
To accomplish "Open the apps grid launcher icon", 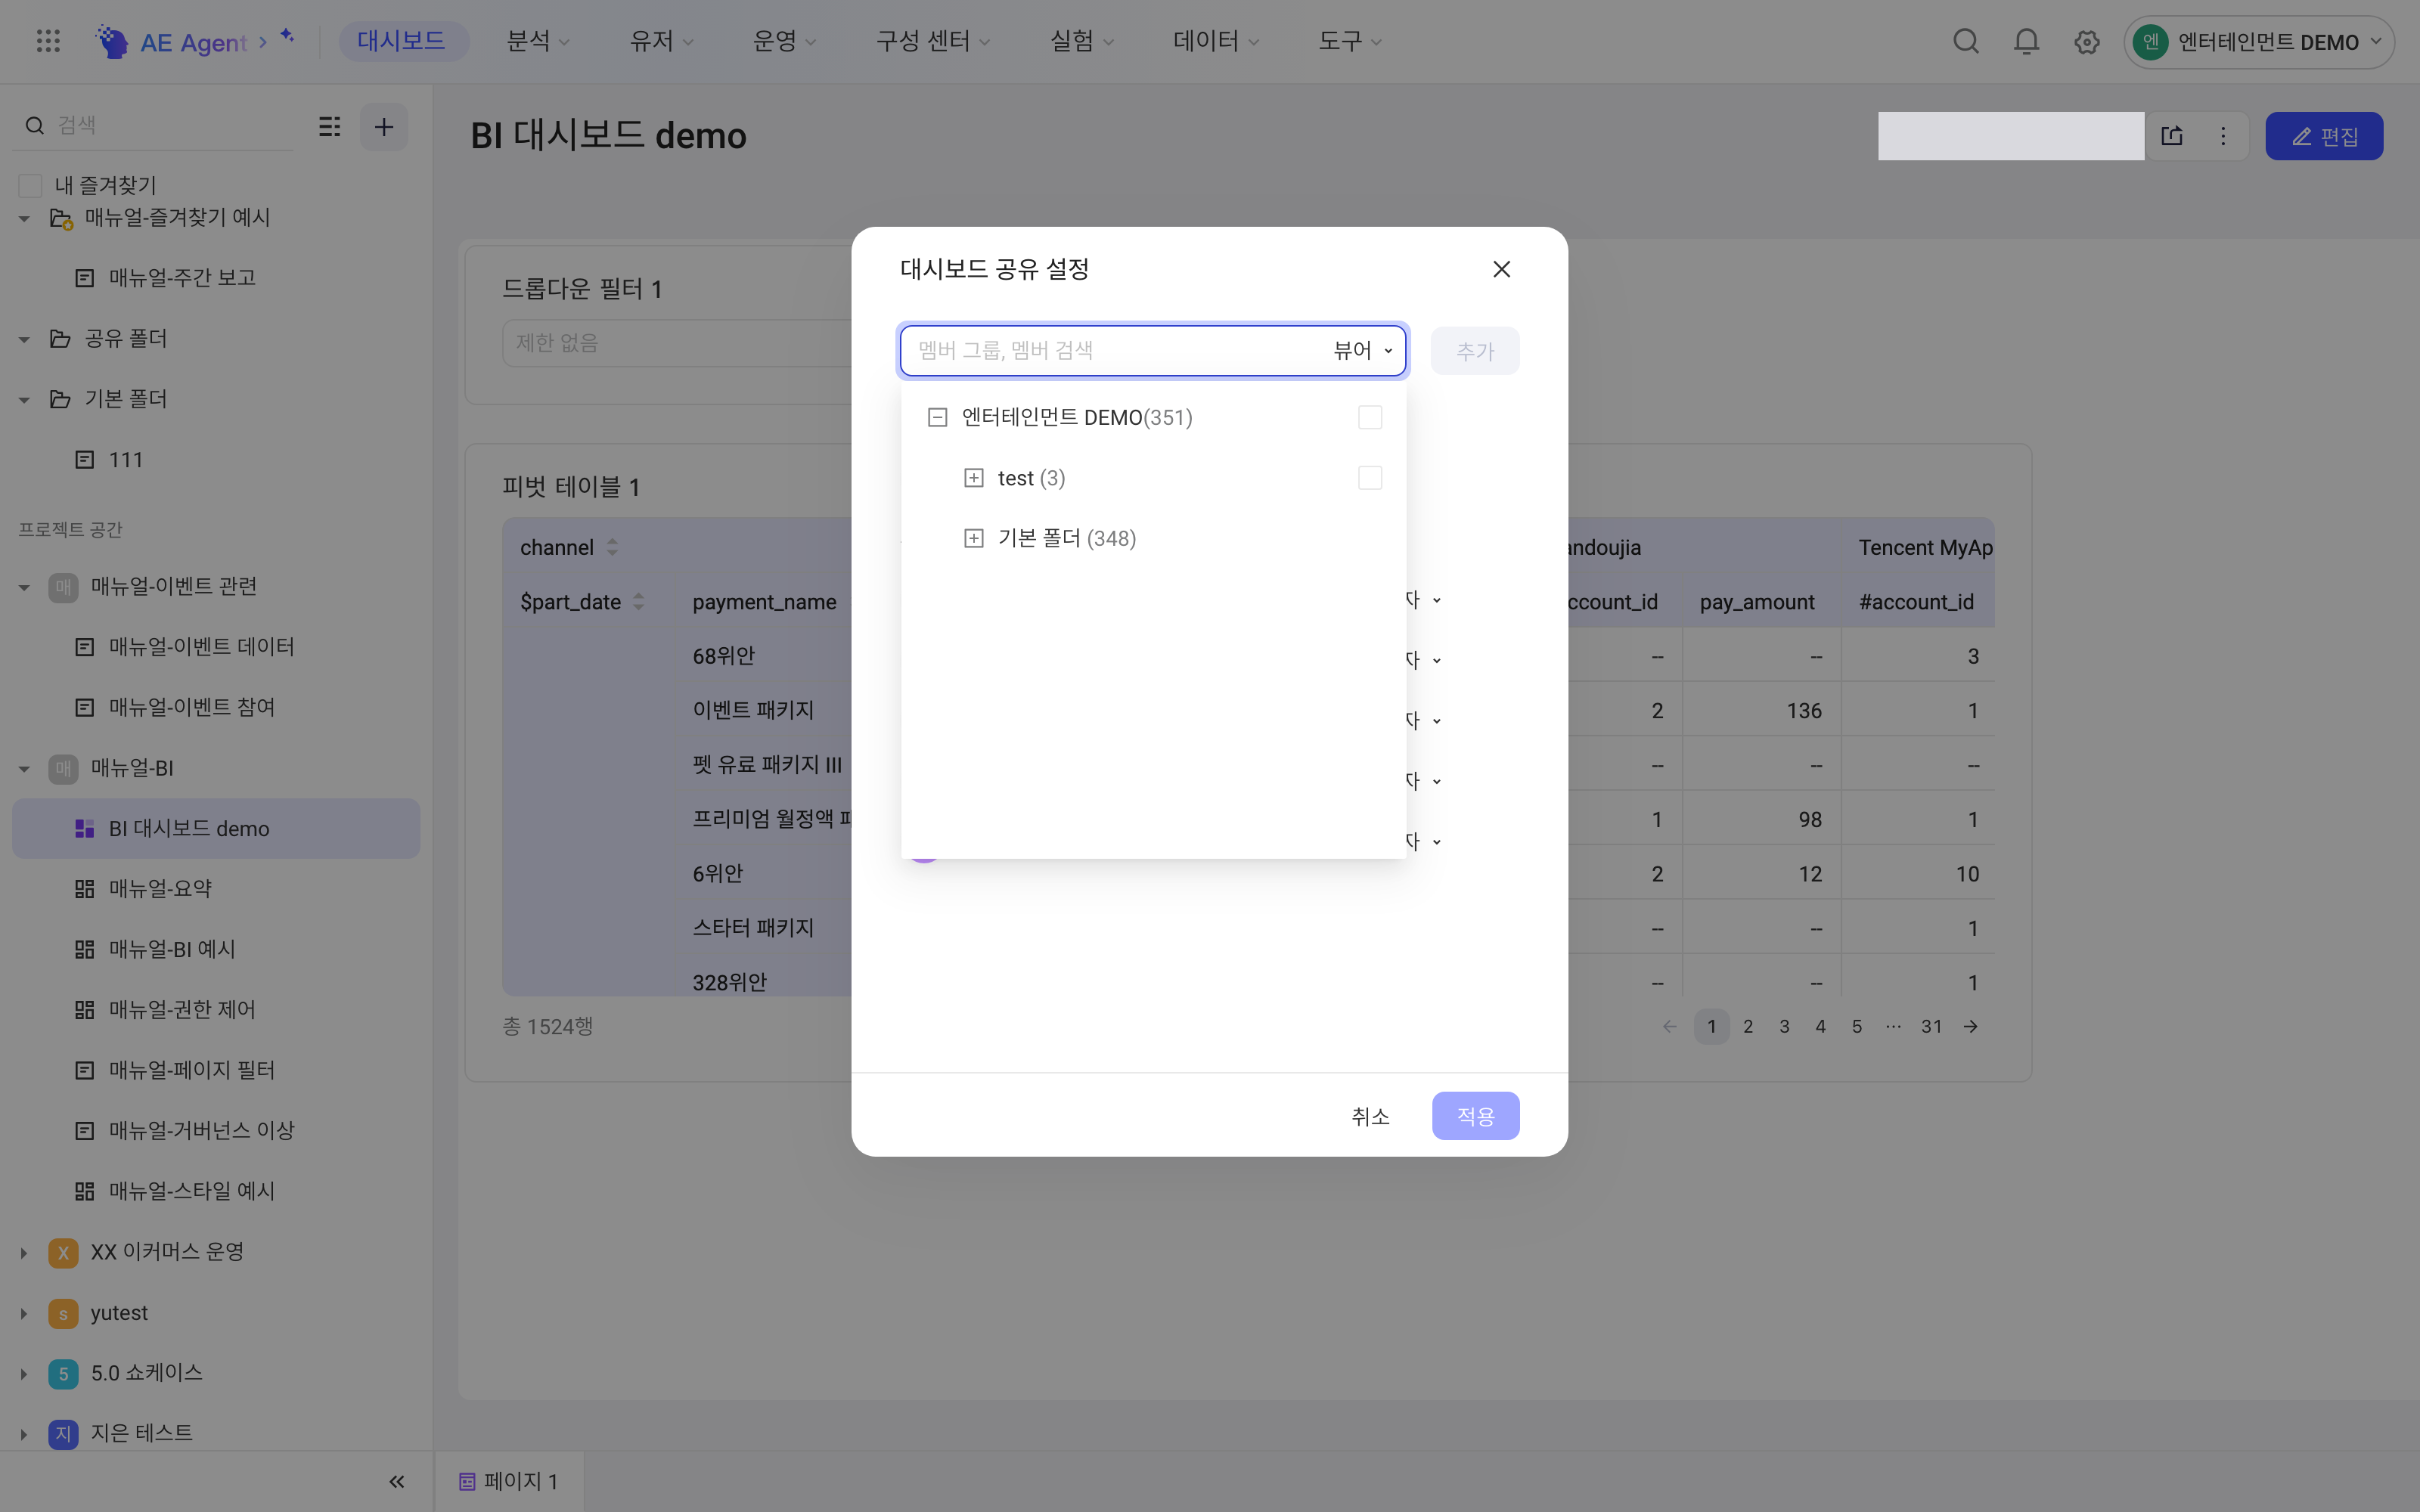I will [48, 41].
